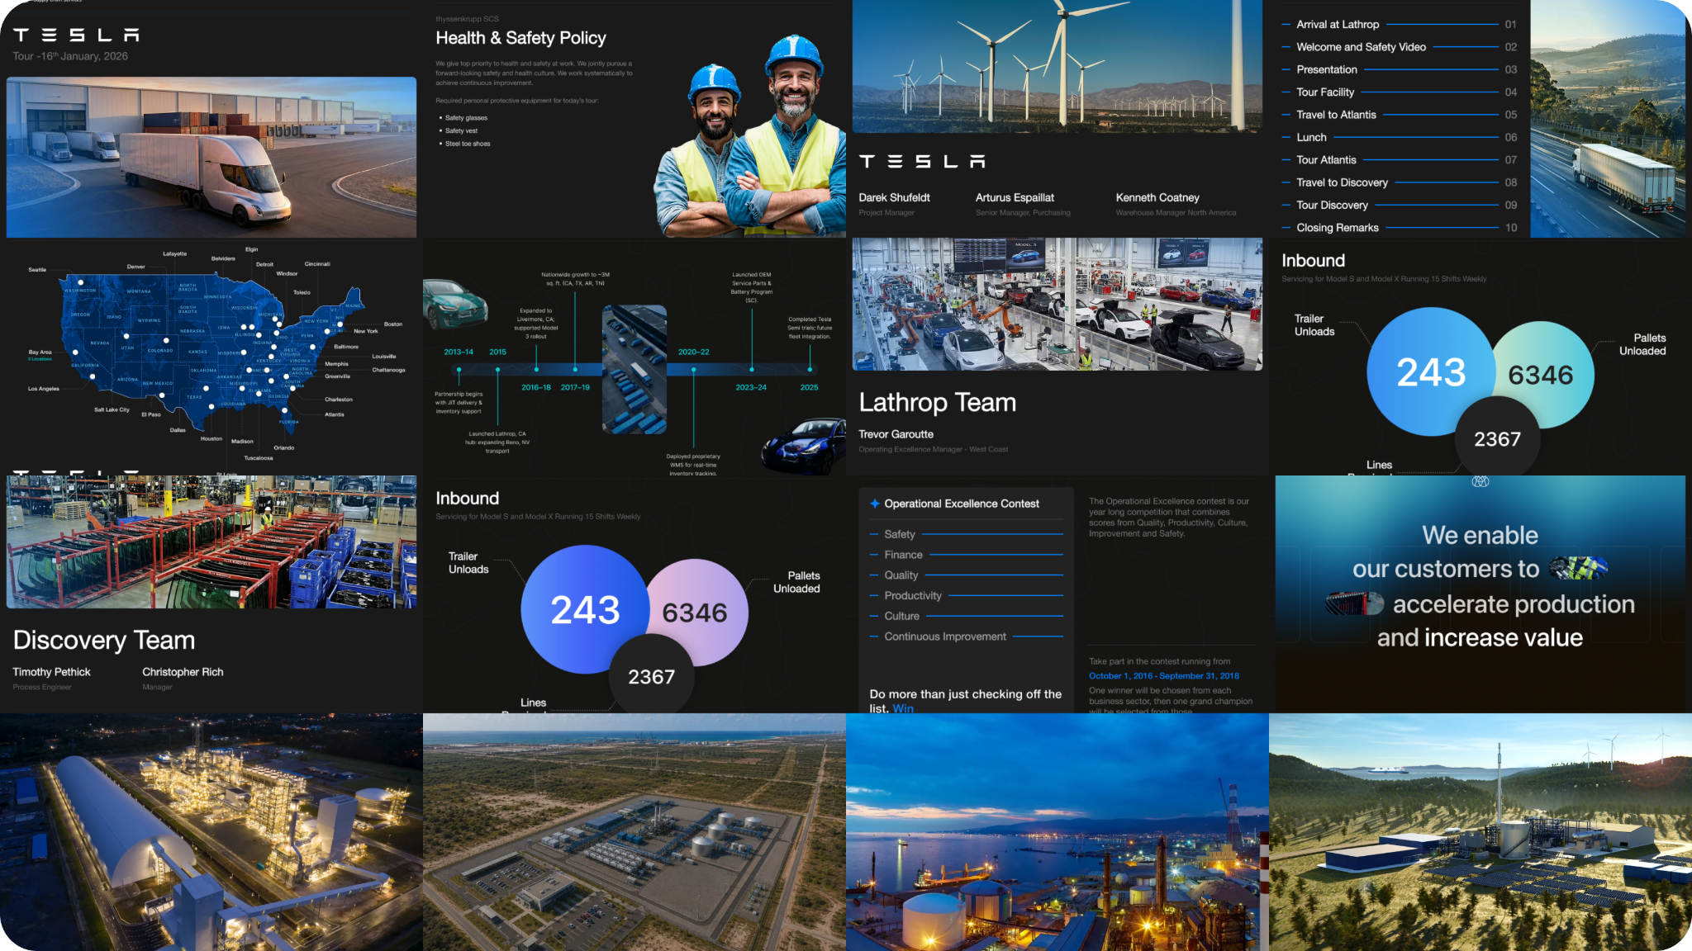Select the blue car image on the timeline slide
The height and width of the screenshot is (951, 1692).
pyautogui.click(x=804, y=447)
